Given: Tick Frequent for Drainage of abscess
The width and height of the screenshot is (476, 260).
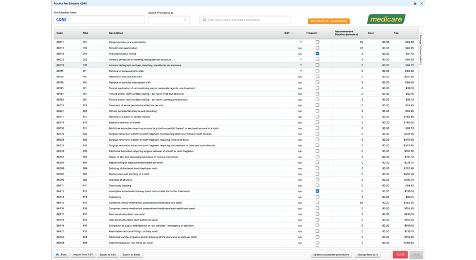Looking at the screenshot, I should (317, 180).
